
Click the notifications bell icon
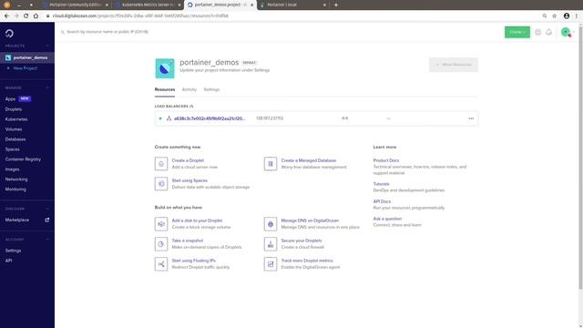coord(548,33)
